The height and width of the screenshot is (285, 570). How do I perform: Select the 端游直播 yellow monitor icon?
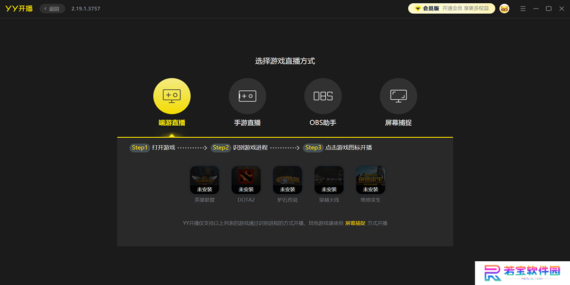171,97
